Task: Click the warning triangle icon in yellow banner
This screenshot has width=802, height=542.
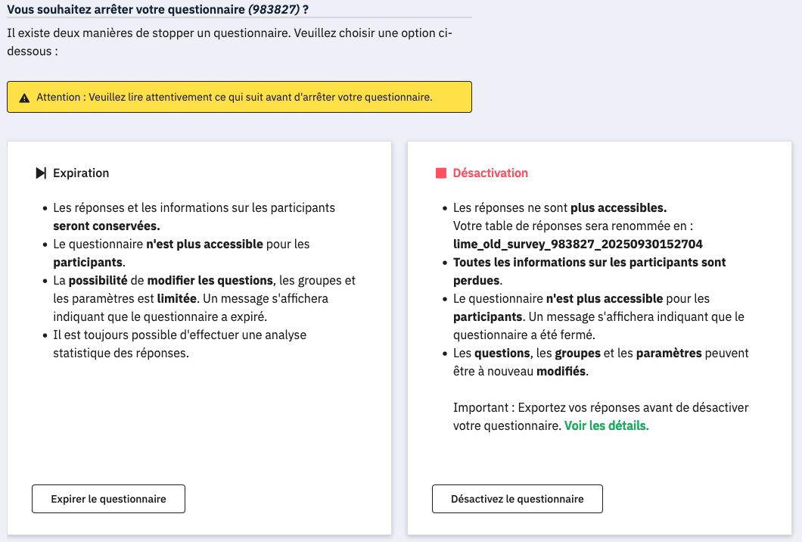Action: click(x=25, y=98)
